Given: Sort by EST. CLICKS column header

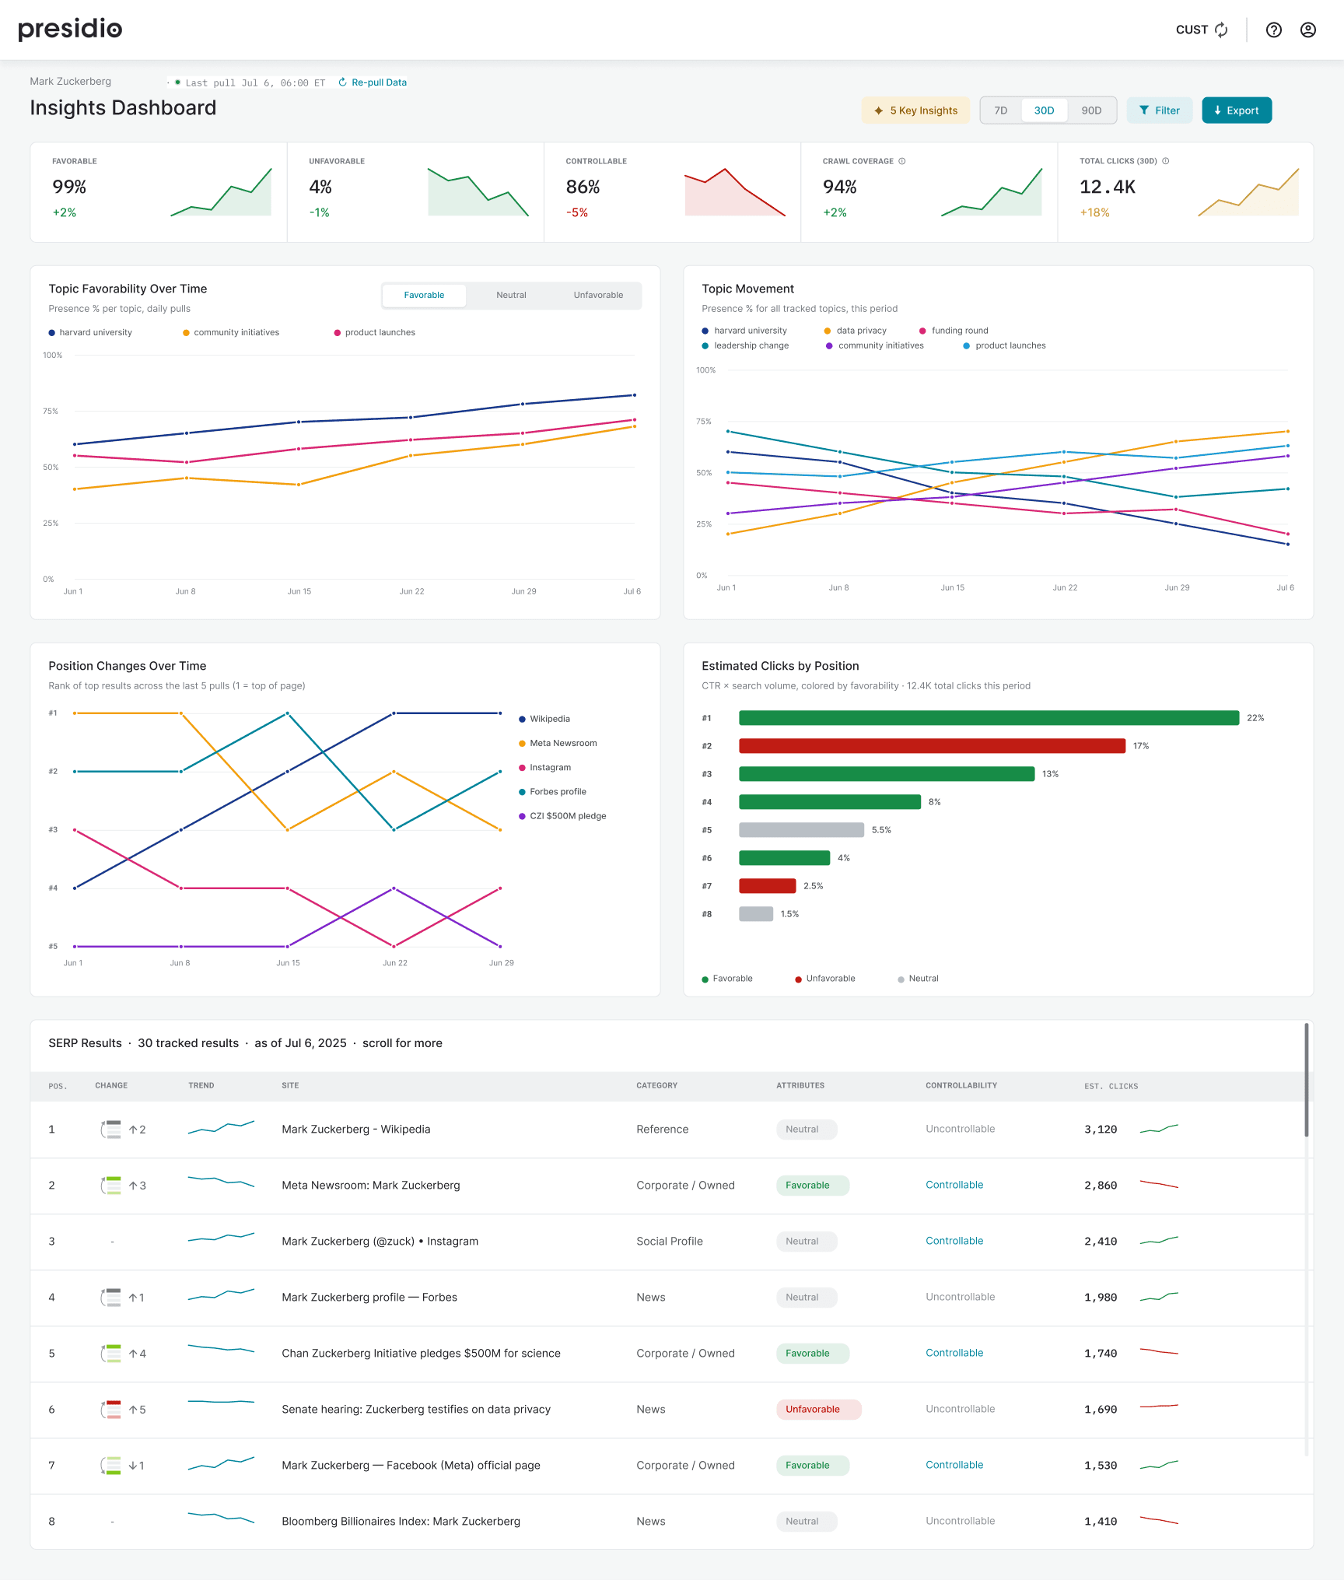Looking at the screenshot, I should click(1111, 1086).
